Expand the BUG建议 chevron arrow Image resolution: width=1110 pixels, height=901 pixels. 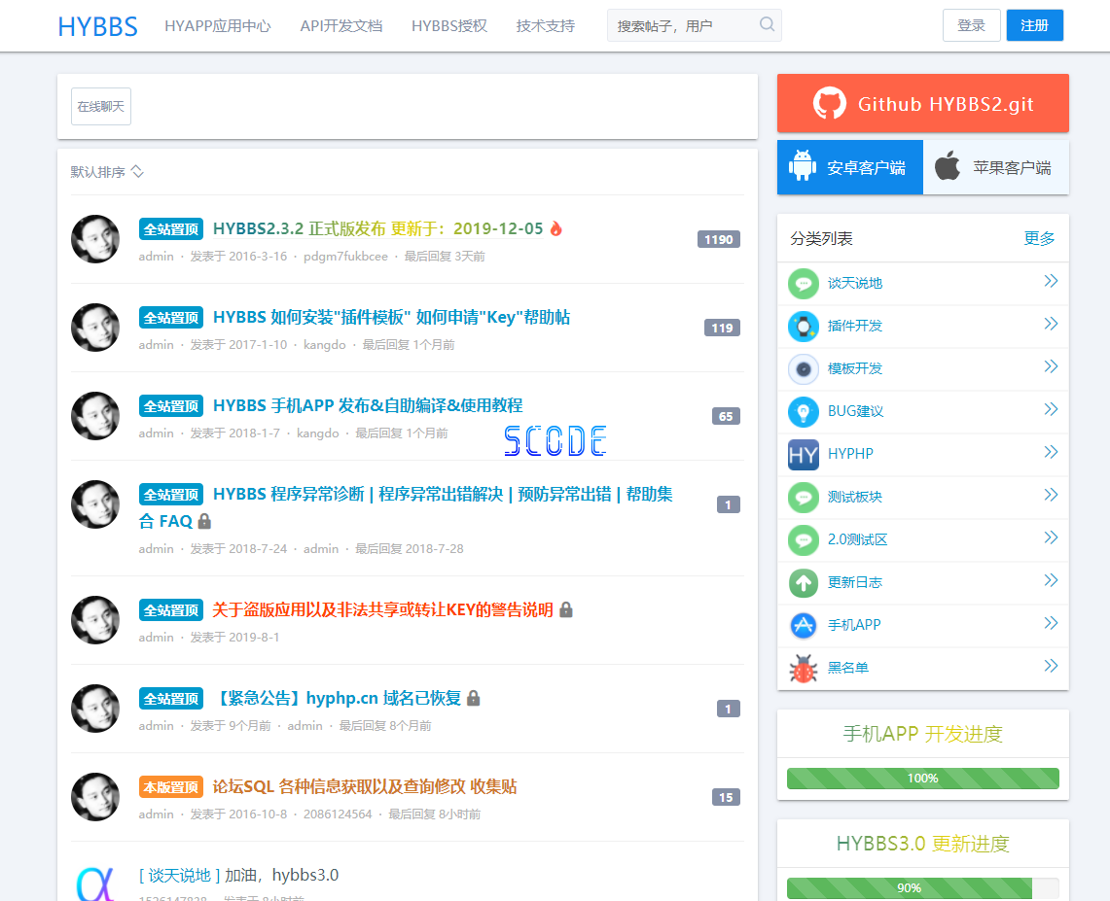click(x=1051, y=409)
